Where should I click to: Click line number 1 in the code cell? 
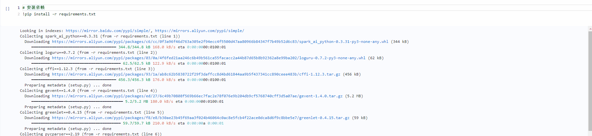click(19, 7)
